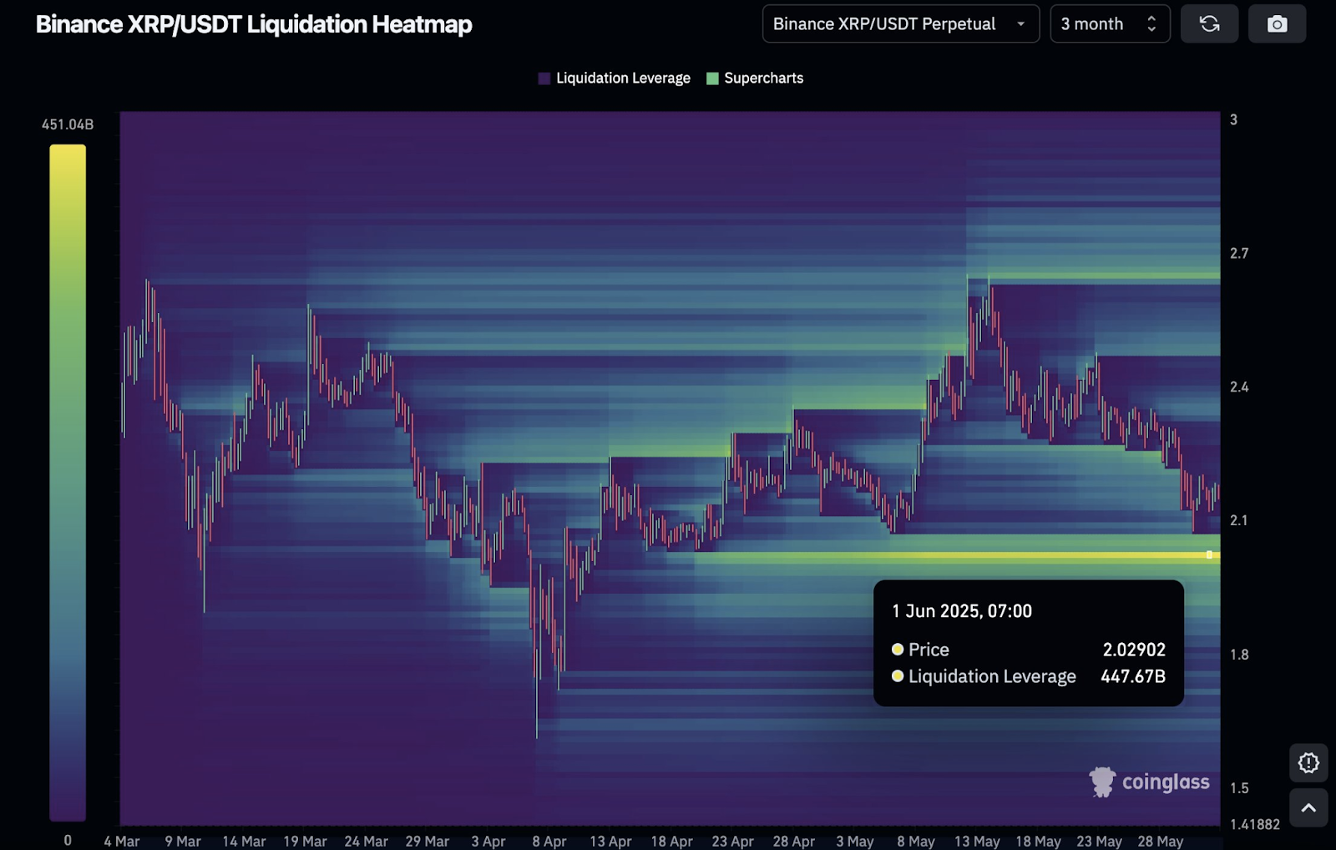
Task: Click the 1.41882 price axis label
Action: [1255, 824]
